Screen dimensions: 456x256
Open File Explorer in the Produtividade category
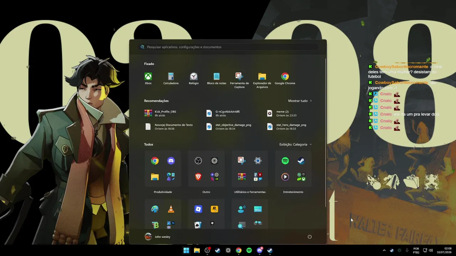pyautogui.click(x=155, y=177)
